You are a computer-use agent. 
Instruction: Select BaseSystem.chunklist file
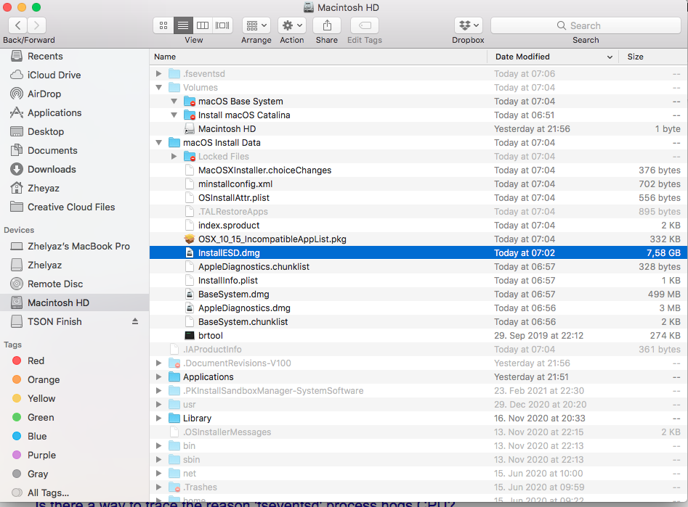(418, 321)
